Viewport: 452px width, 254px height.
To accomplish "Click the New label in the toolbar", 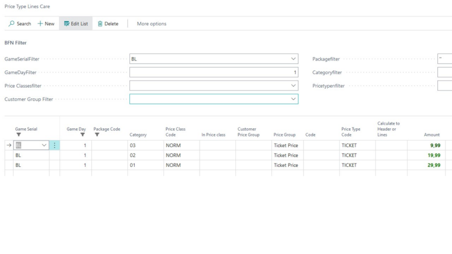I will [x=49, y=24].
